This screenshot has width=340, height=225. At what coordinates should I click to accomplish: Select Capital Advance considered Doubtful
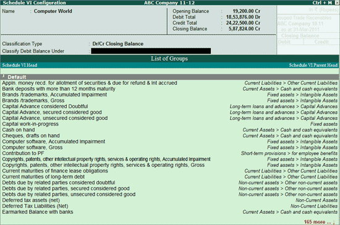(x=170, y=106)
